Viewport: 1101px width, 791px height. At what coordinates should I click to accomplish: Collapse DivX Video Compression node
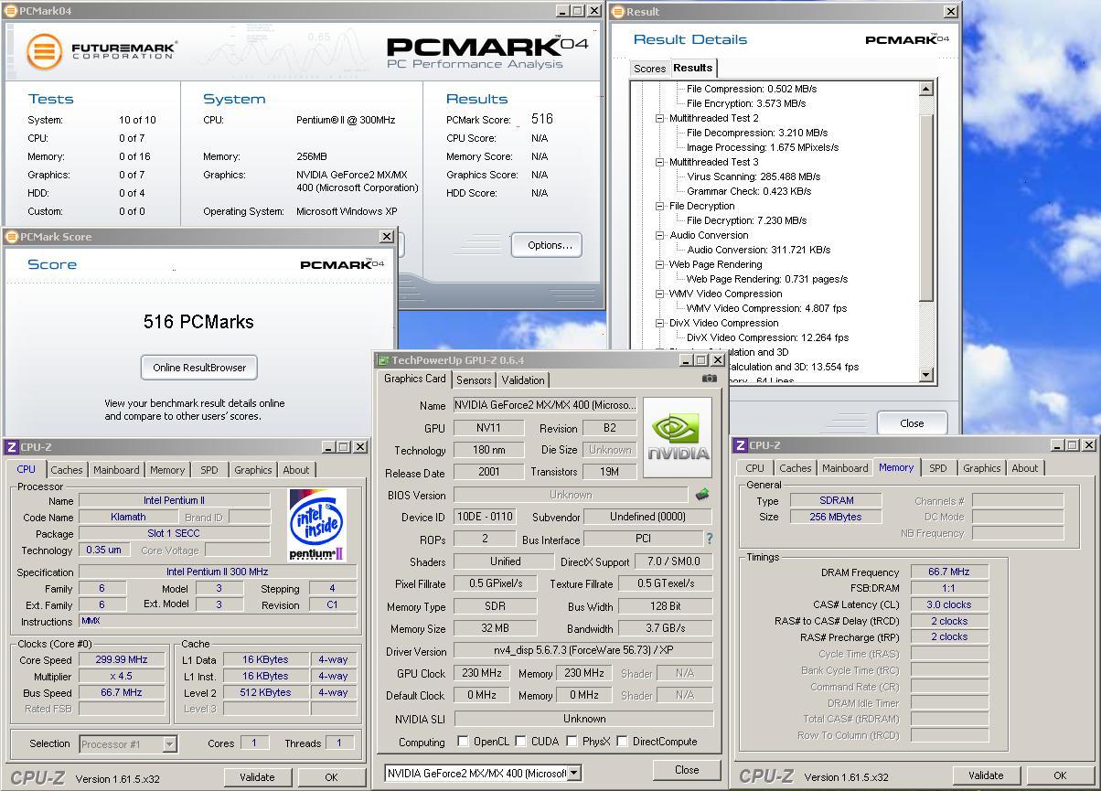coord(659,323)
